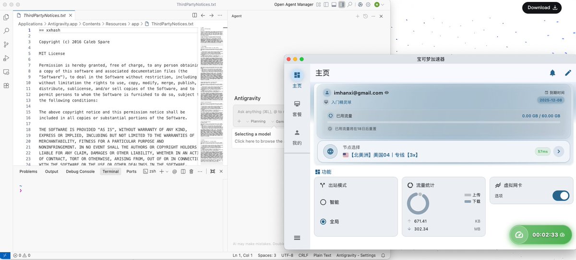The height and width of the screenshot is (260, 576).
Task: Toggle the Agent side panel layout icon
Action: coord(341,4)
